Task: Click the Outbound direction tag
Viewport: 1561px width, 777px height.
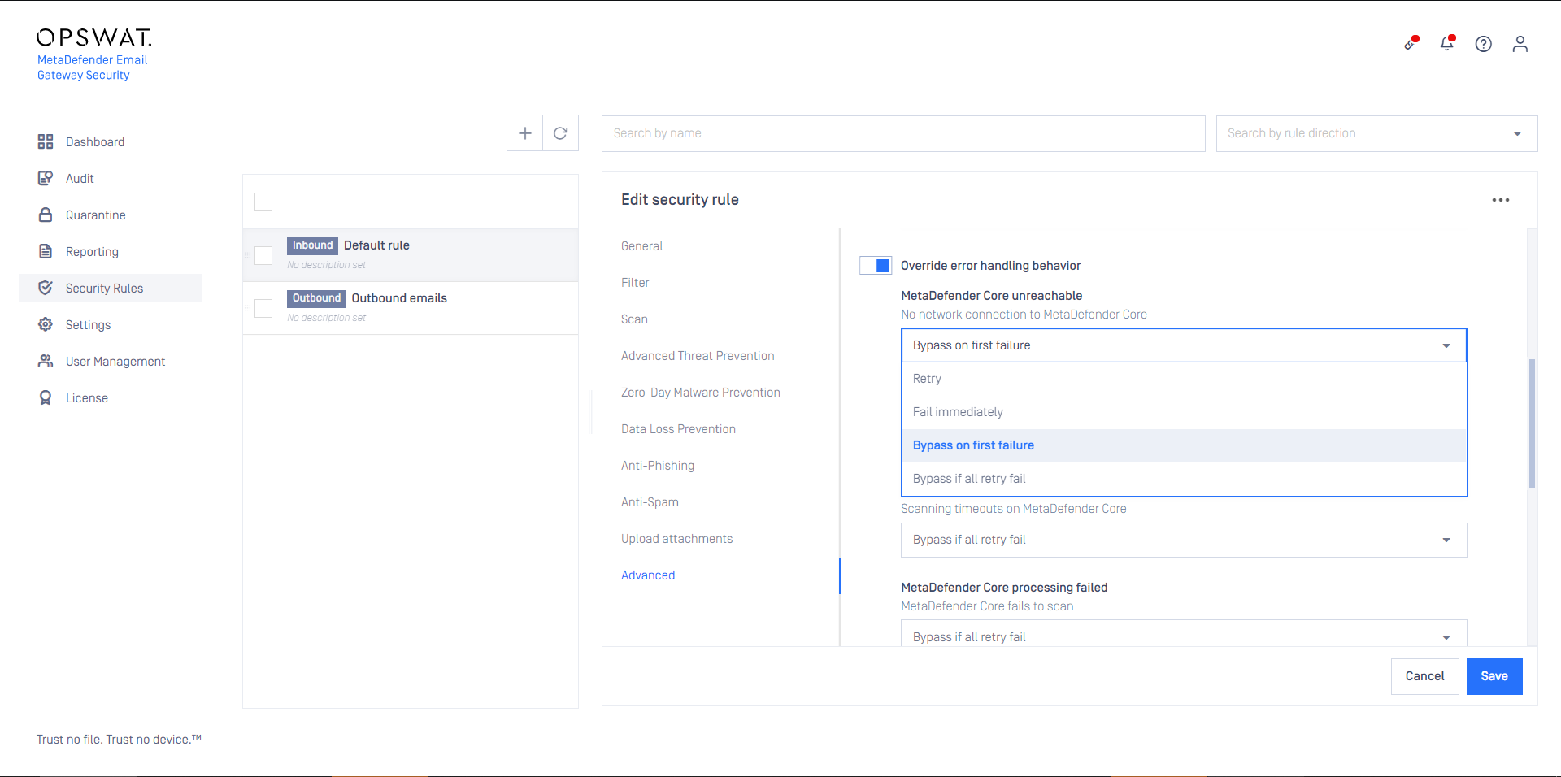Action: 316,298
